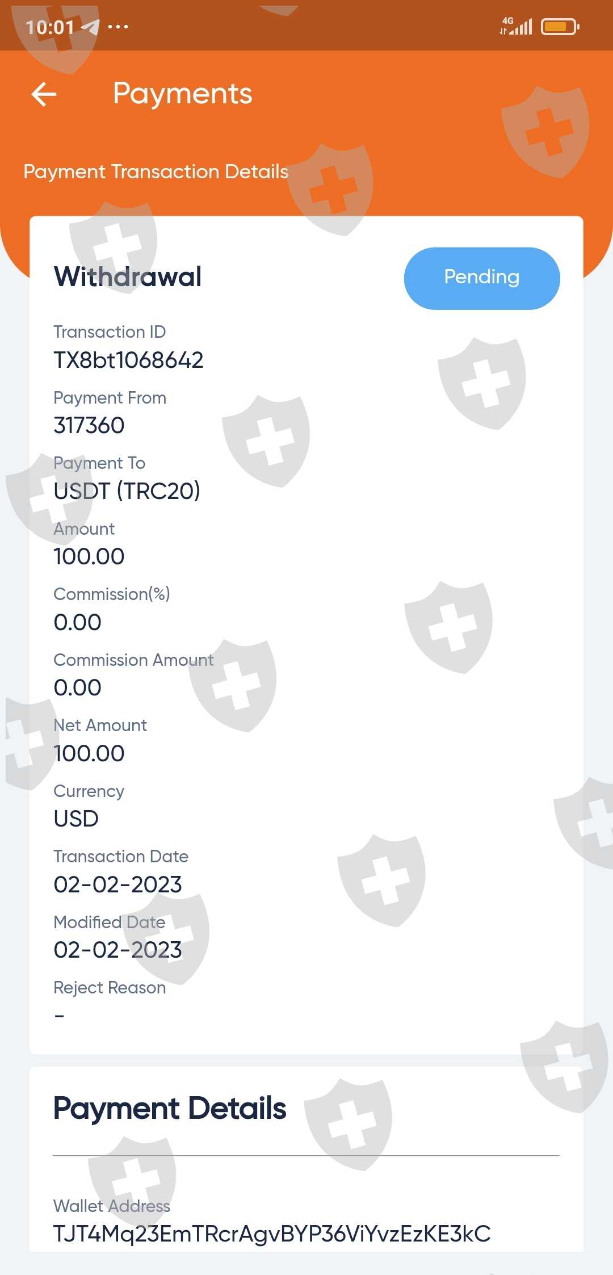The width and height of the screenshot is (613, 1275).
Task: Tap the Net Amount value
Action: point(89,753)
